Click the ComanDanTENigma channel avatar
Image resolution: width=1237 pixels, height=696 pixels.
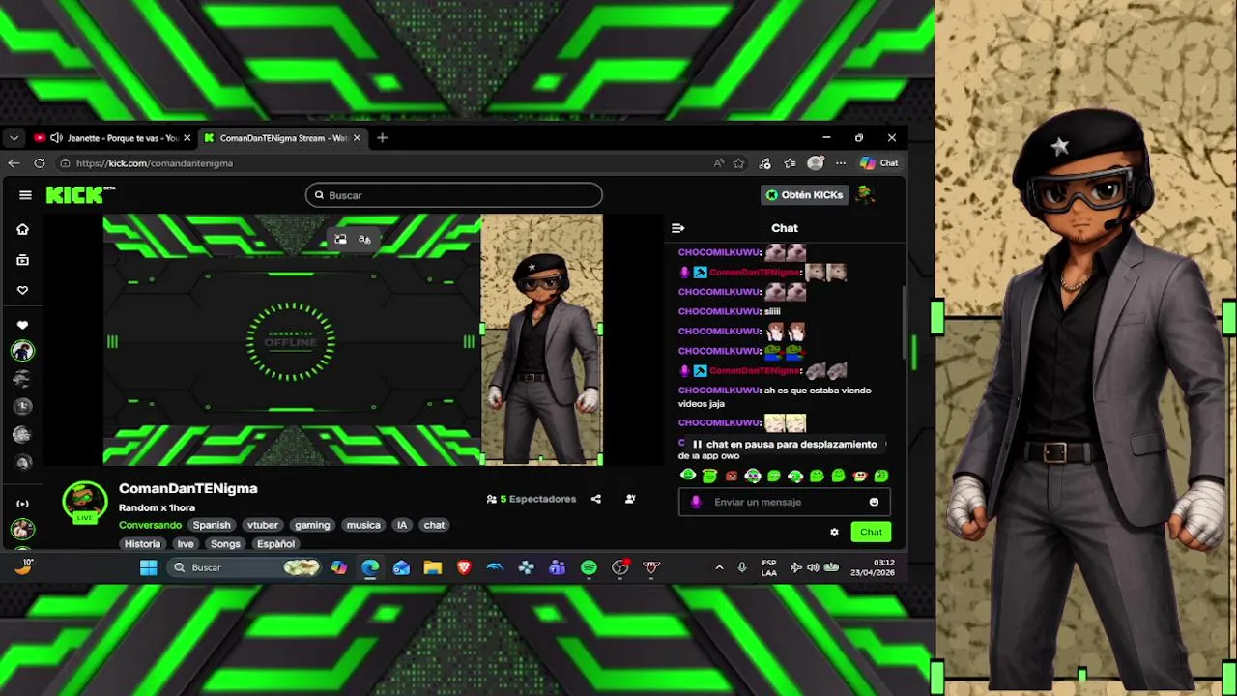[85, 502]
